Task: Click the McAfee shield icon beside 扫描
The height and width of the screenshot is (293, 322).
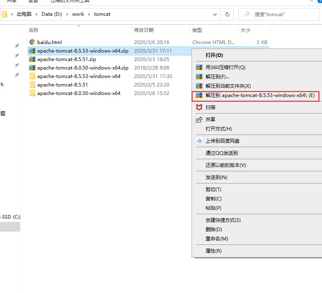Action: pyautogui.click(x=199, y=107)
